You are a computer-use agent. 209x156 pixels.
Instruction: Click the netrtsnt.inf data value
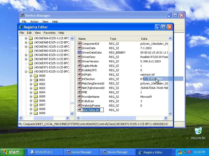[x=147, y=75]
